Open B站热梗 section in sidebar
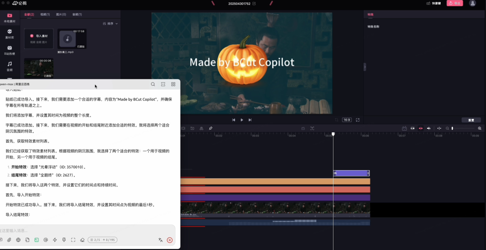Screen dimensions: 486x250 [x=9, y=50]
